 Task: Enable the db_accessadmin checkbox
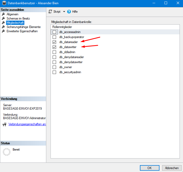(x=54, y=32)
